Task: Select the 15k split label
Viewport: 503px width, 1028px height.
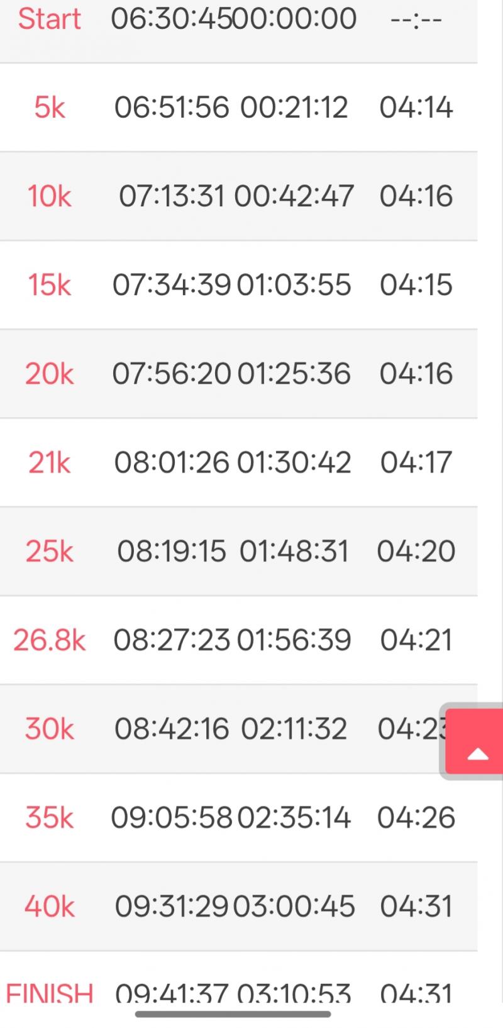Action: pyautogui.click(x=49, y=285)
